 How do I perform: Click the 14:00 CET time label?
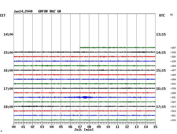click(x=8, y=34)
